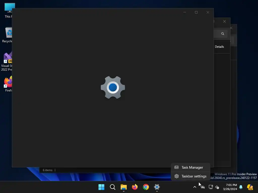Open taskbar Search
This screenshot has width=258, height=193.
[113, 187]
